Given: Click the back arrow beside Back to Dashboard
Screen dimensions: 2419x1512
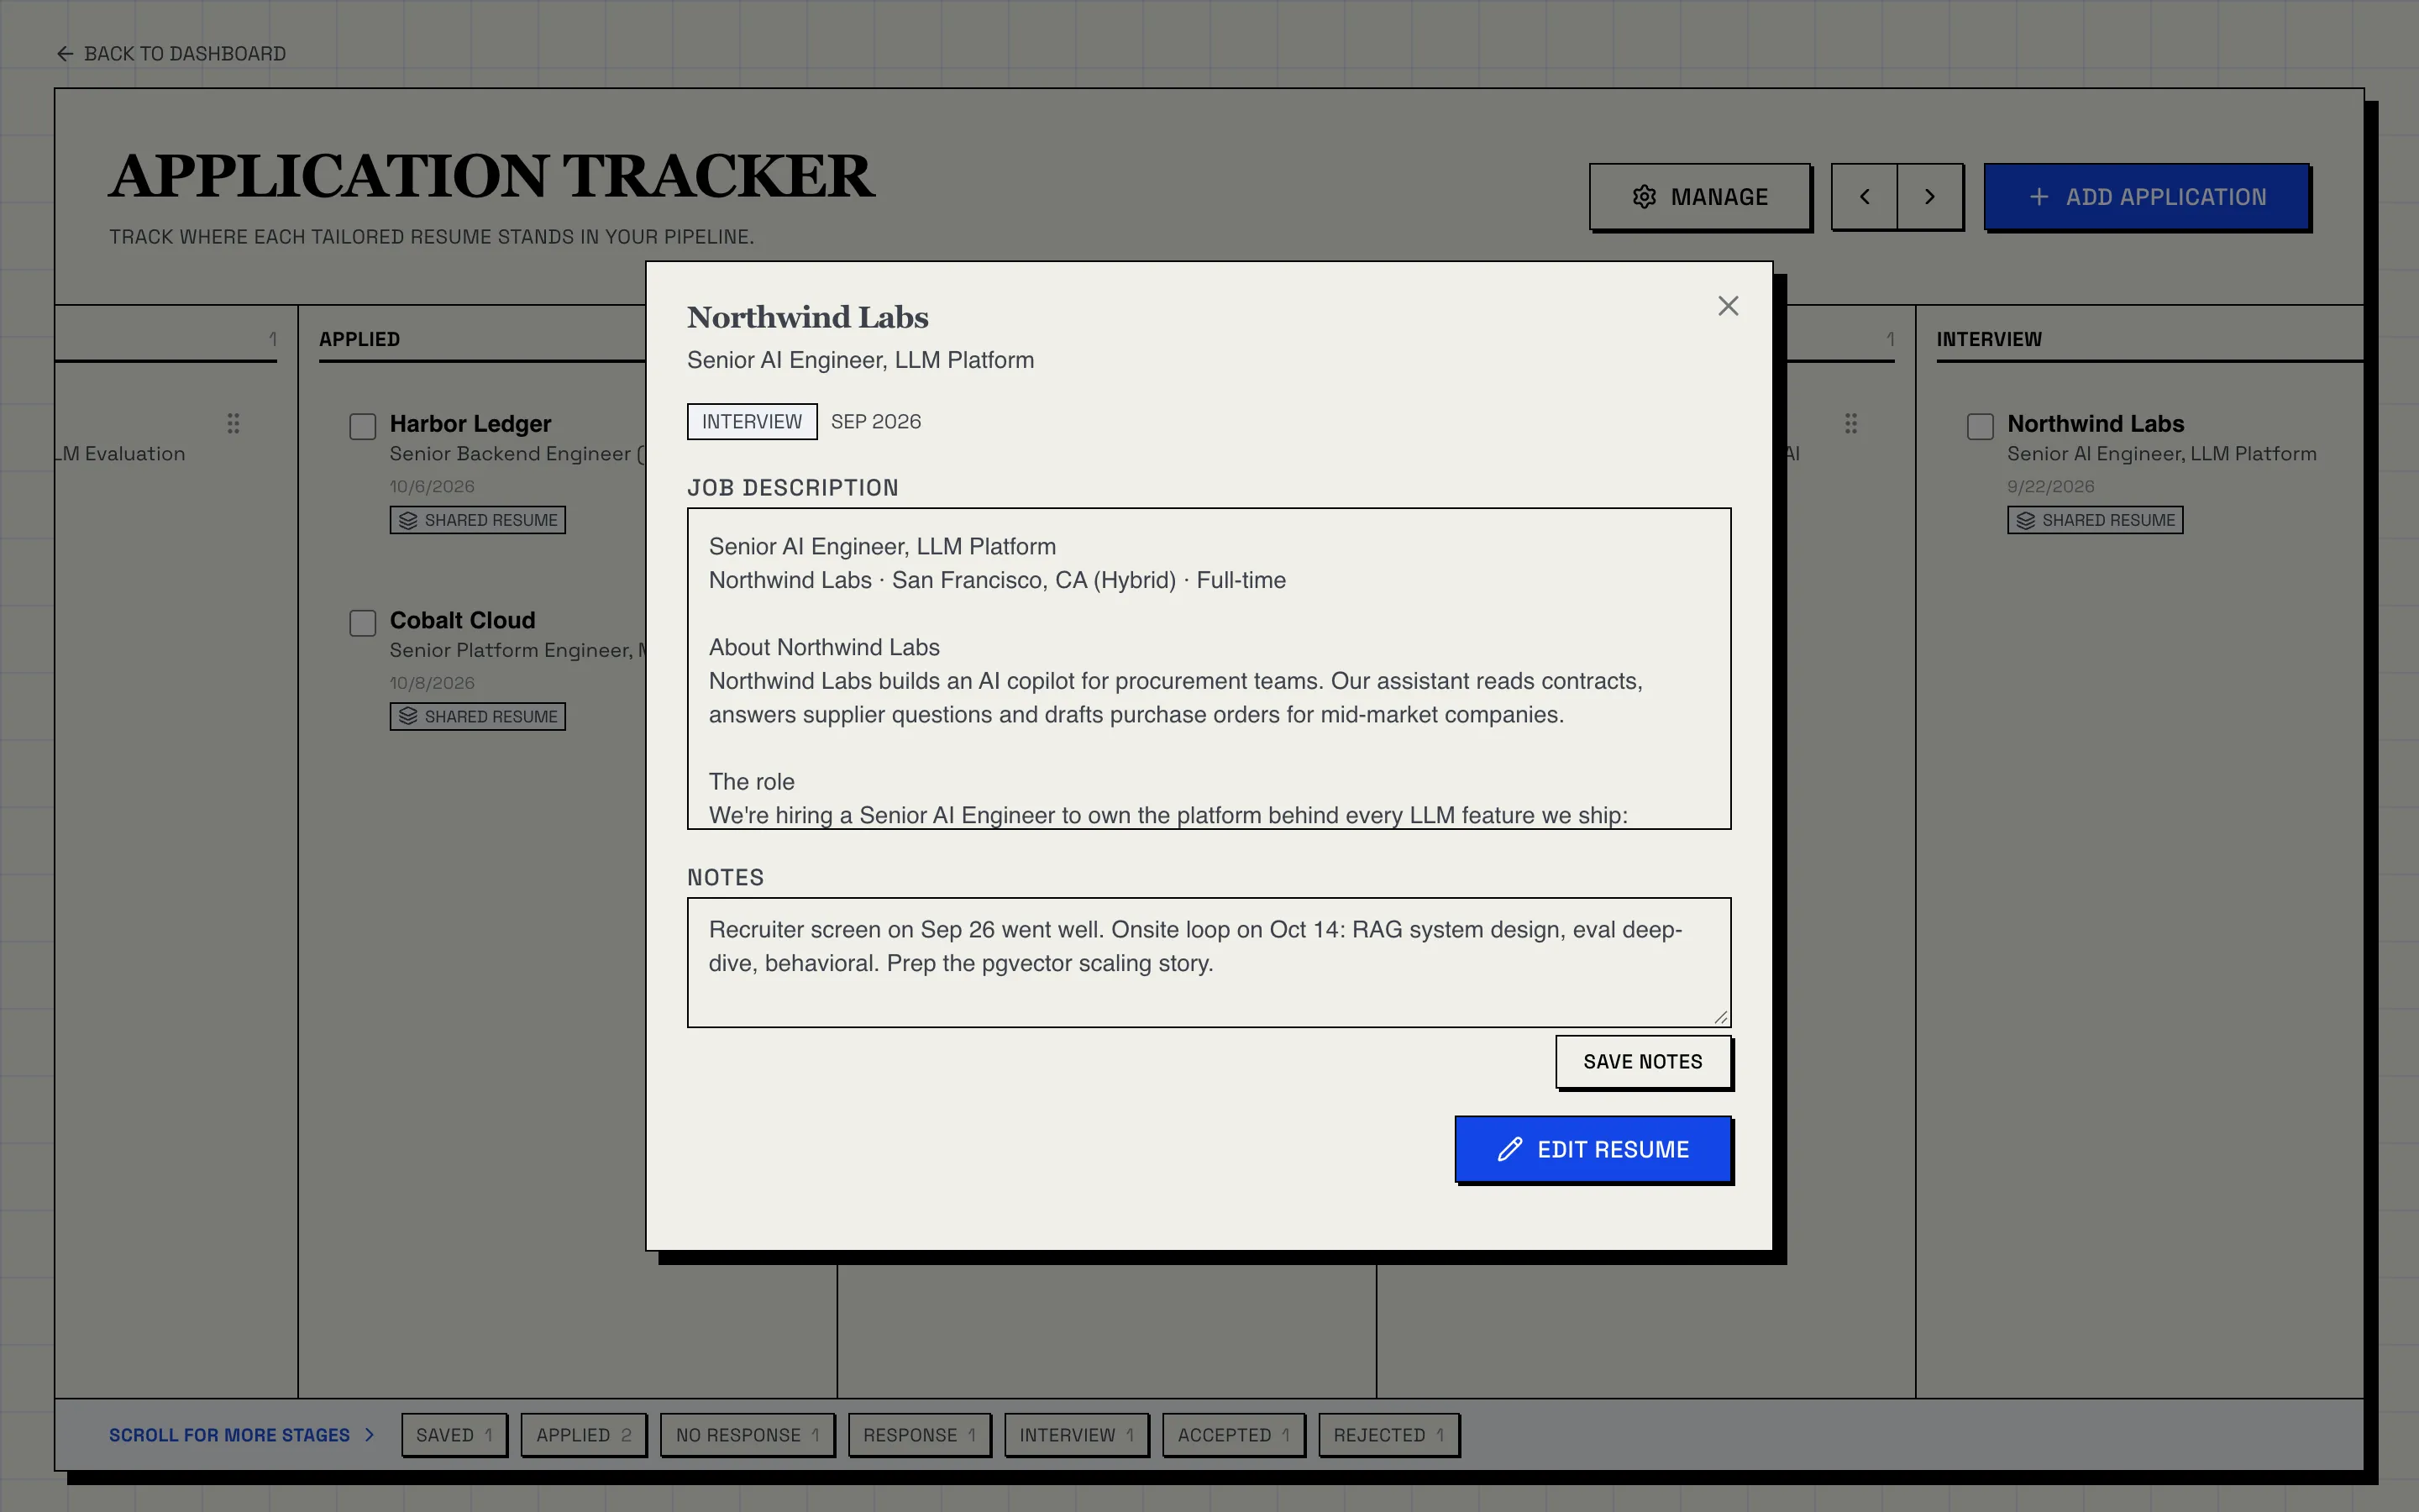Looking at the screenshot, I should tap(65, 54).
